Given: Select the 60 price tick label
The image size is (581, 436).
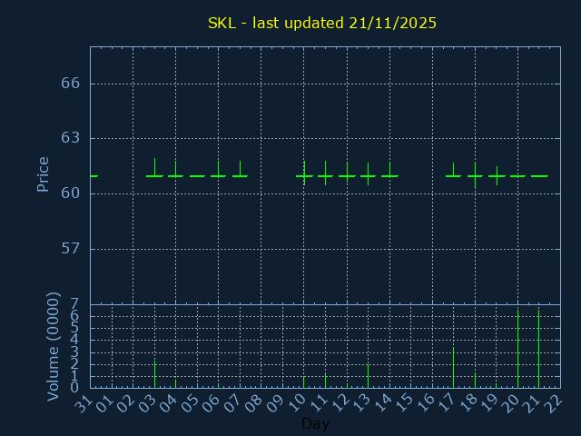Looking at the screenshot, I should (x=71, y=193).
